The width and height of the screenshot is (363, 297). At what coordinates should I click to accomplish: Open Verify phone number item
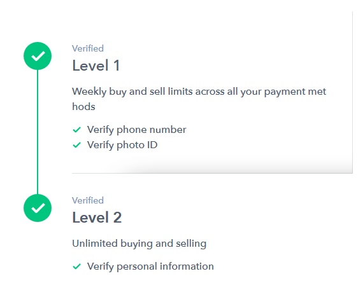click(x=136, y=130)
